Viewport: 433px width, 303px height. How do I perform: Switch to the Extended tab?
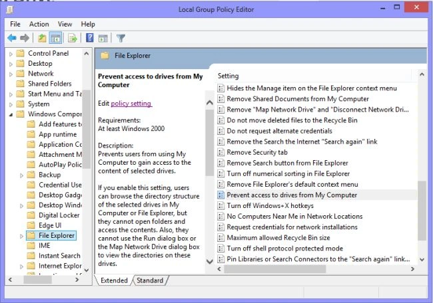click(x=114, y=280)
